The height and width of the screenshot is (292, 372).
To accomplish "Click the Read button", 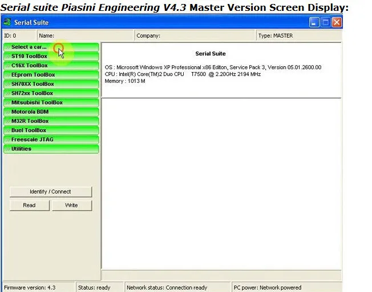I will pos(30,205).
